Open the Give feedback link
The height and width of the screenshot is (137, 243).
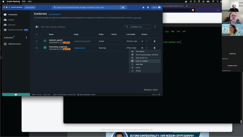54,14
